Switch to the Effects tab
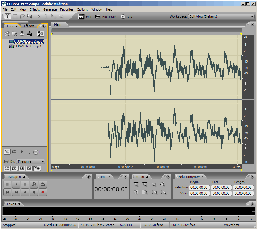This screenshot has width=257, height=229. click(x=29, y=26)
